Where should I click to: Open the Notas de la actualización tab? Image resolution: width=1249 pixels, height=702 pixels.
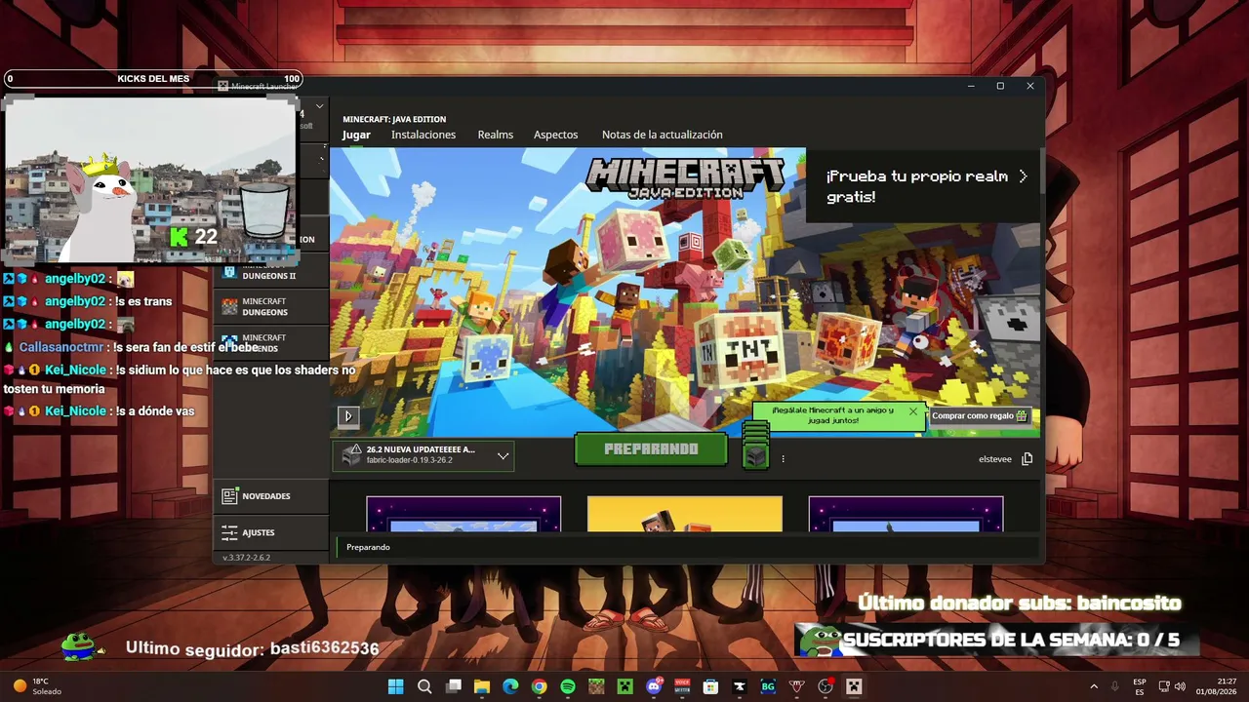663,135
